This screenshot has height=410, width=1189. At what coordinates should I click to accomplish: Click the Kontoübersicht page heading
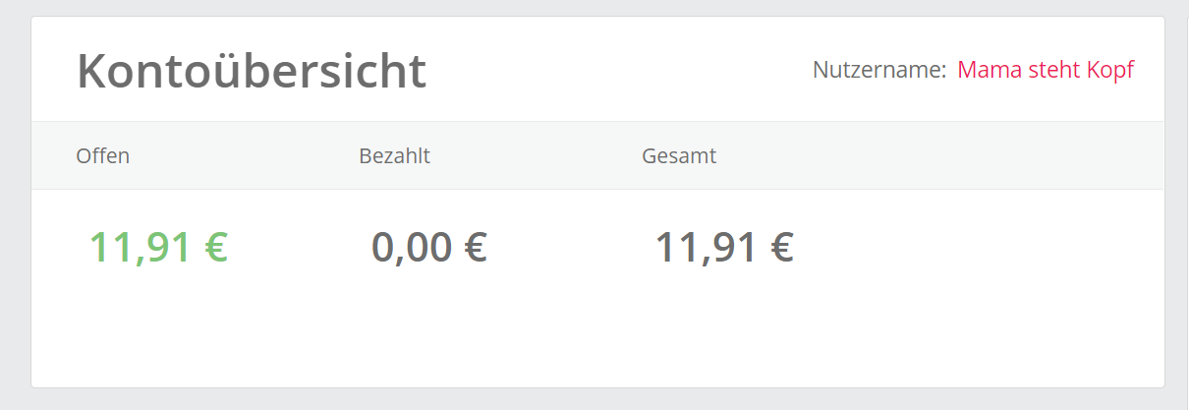click(252, 71)
